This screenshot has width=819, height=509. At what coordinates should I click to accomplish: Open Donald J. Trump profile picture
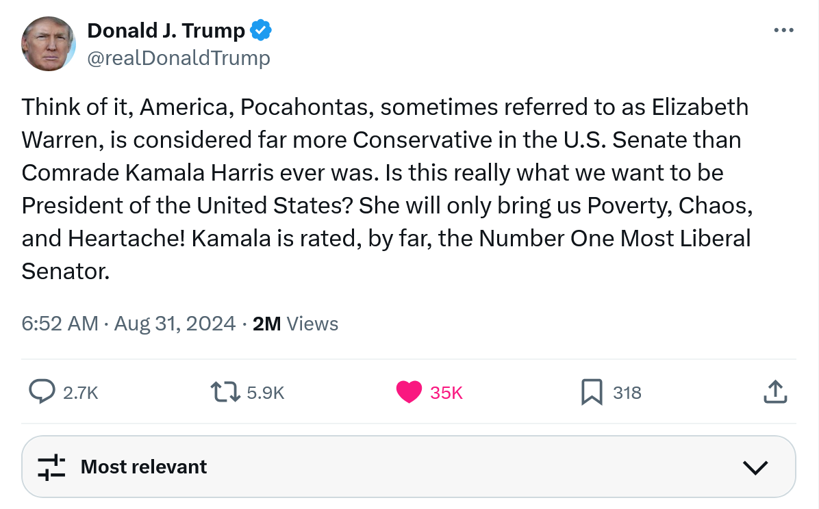(x=48, y=43)
